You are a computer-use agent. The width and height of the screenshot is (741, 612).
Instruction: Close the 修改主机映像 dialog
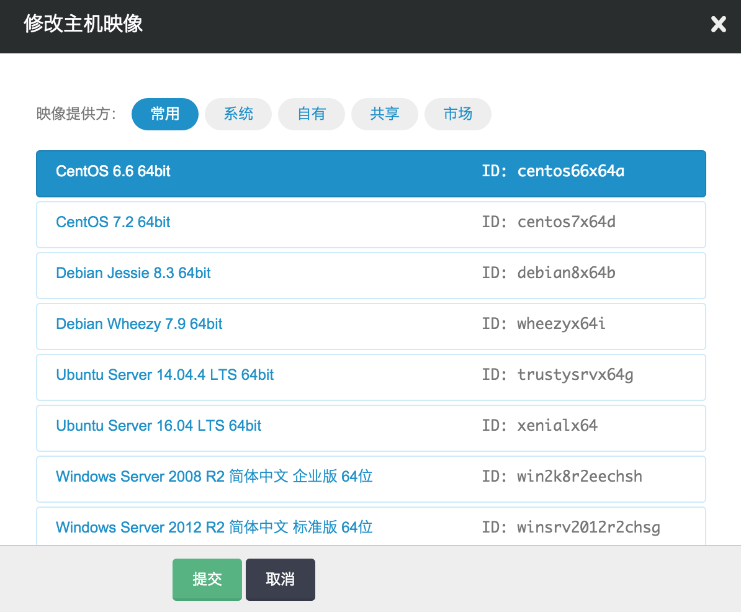(718, 25)
